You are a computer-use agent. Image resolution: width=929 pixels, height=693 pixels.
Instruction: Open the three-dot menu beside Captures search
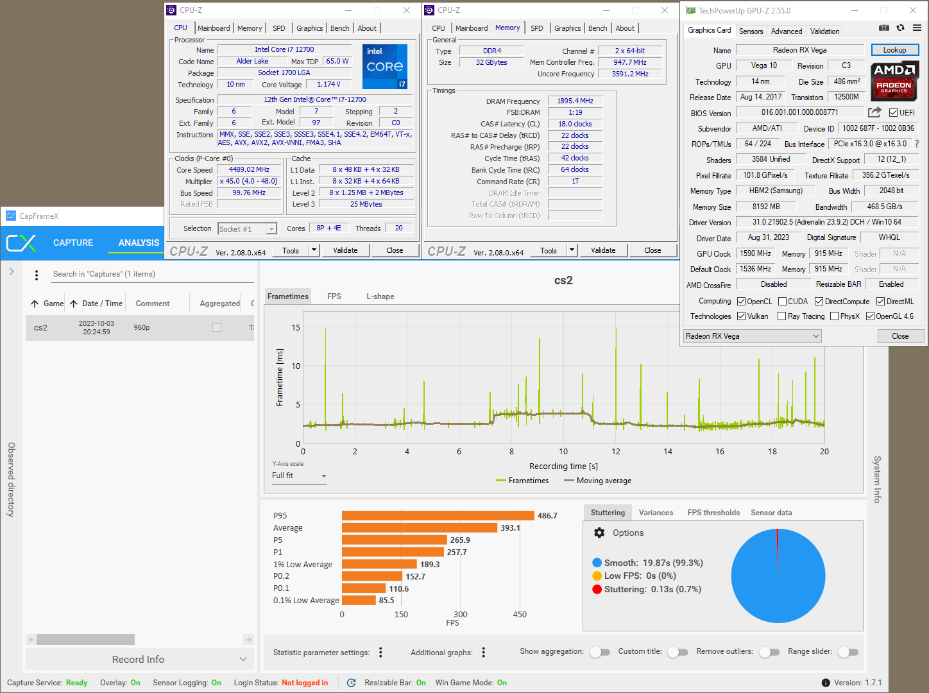pos(37,275)
